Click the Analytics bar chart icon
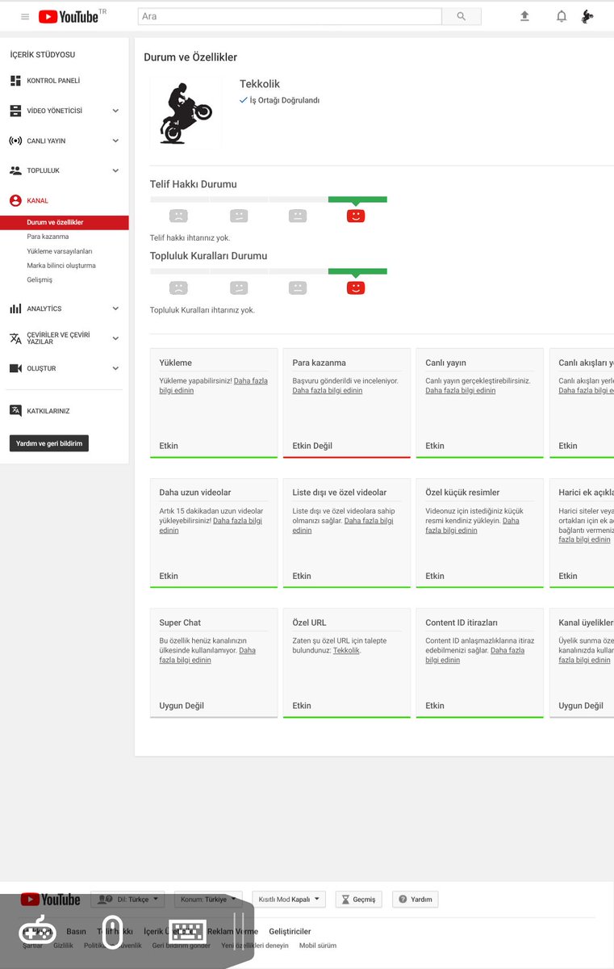 click(15, 308)
